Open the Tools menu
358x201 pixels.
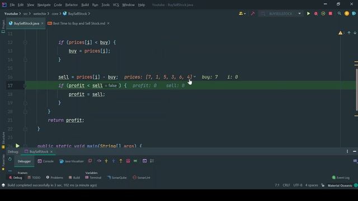click(105, 5)
